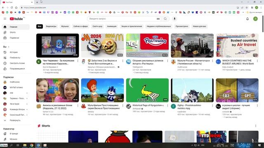Play the ГДЗ vs GPT thumbnail video

pyautogui.click(x=237, y=90)
